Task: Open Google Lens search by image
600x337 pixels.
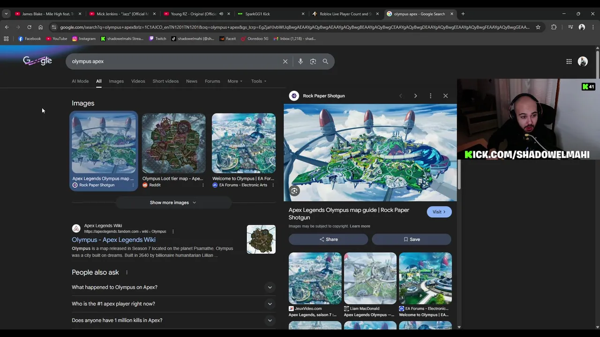Action: pyautogui.click(x=313, y=61)
